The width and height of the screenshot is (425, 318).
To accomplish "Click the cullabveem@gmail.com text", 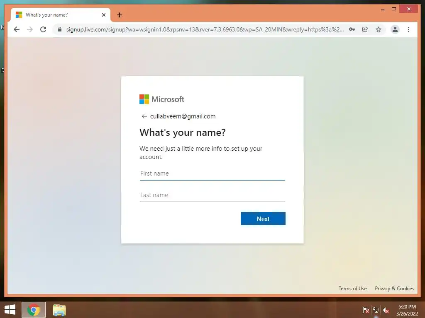I will point(183,116).
